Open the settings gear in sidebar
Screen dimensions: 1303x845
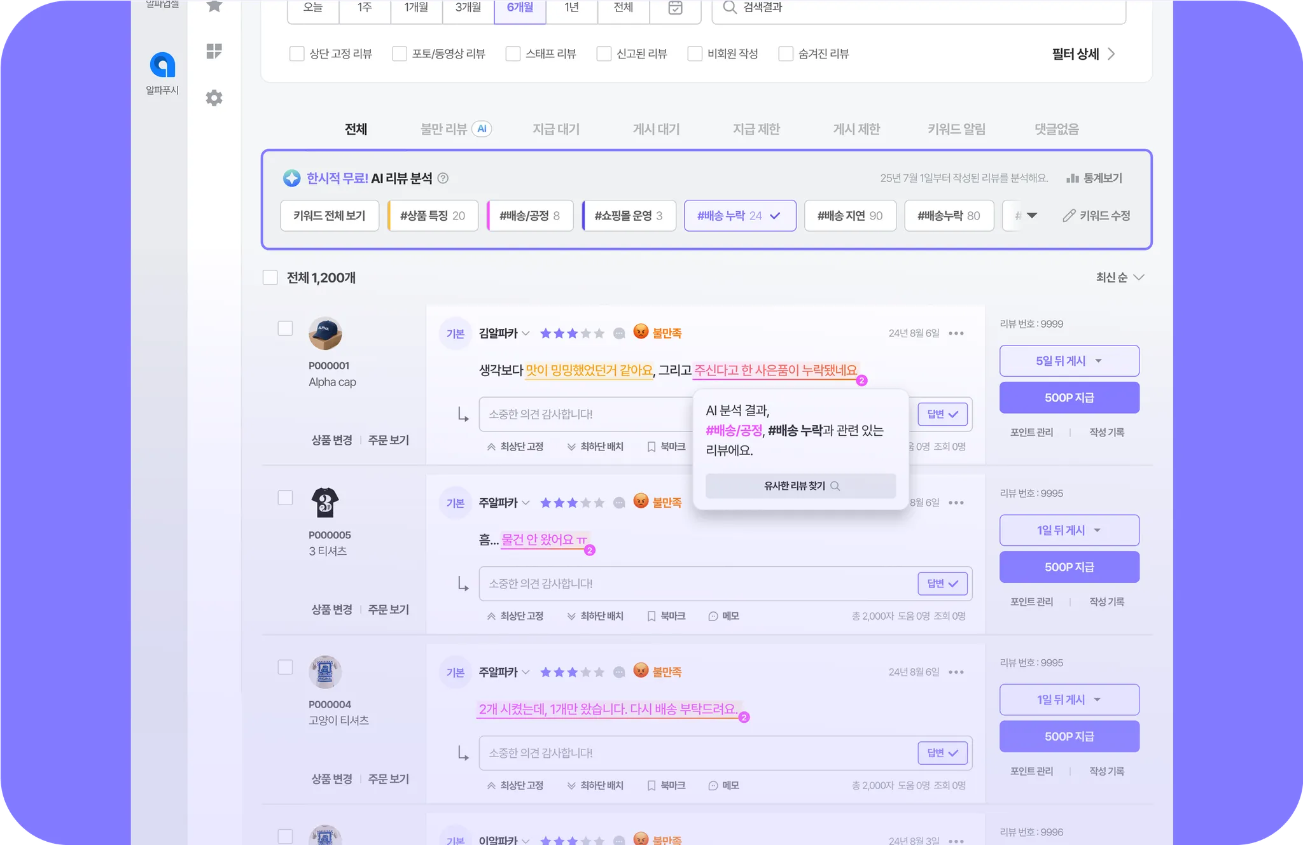214,98
